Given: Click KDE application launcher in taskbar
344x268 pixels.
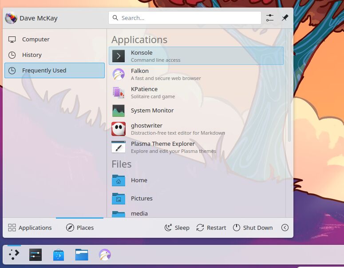Looking at the screenshot, I should coord(14,255).
